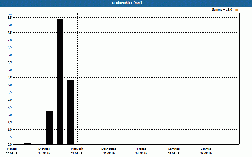Click the 'Samstag' day label
This screenshot has height=157, width=252.
coord(174,149)
